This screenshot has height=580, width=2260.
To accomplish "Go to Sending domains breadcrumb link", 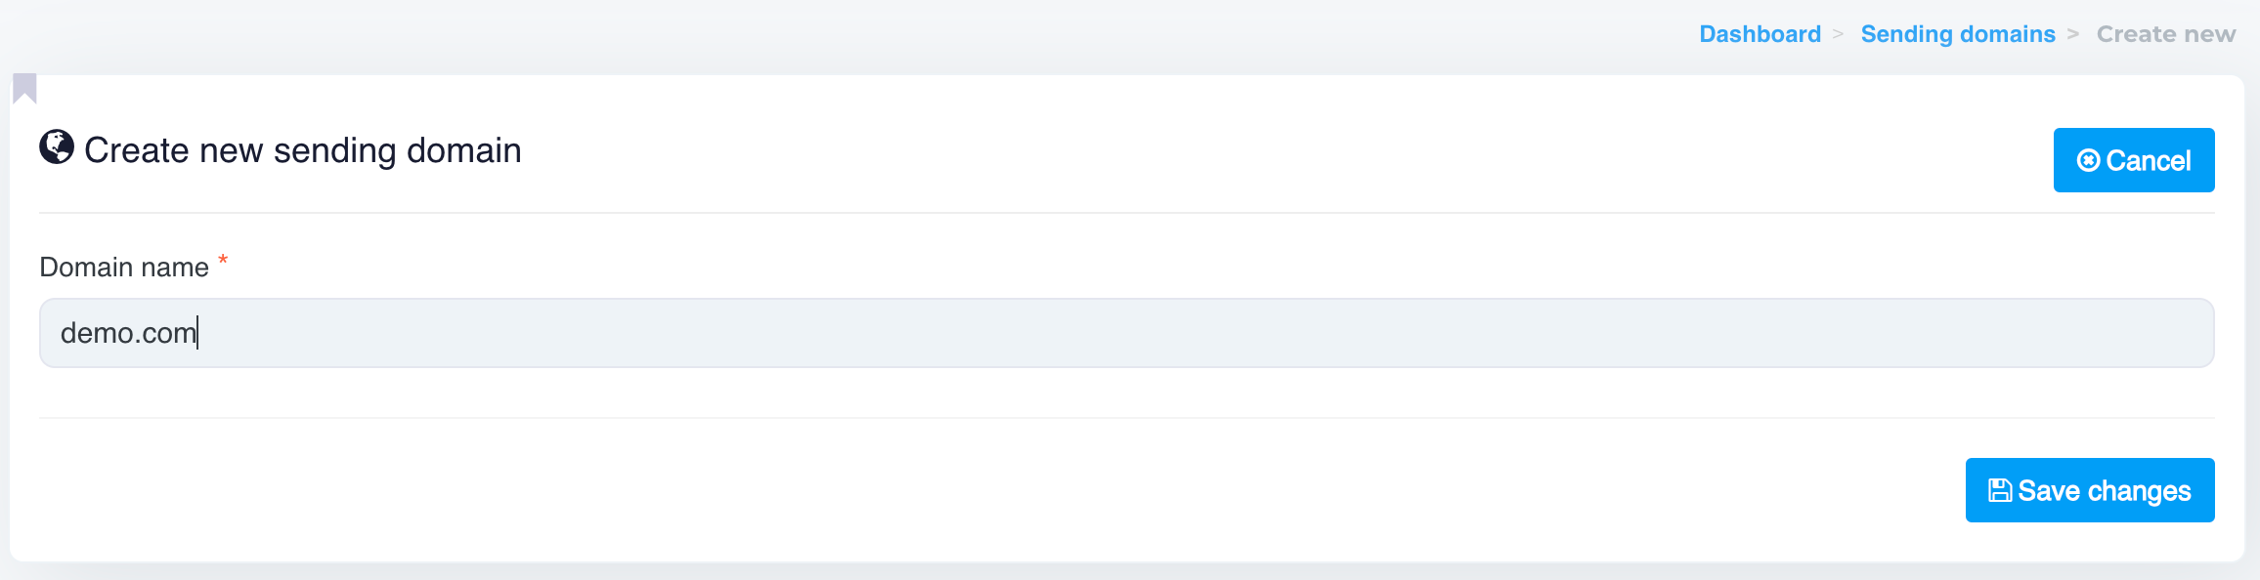I will pyautogui.click(x=1957, y=34).
